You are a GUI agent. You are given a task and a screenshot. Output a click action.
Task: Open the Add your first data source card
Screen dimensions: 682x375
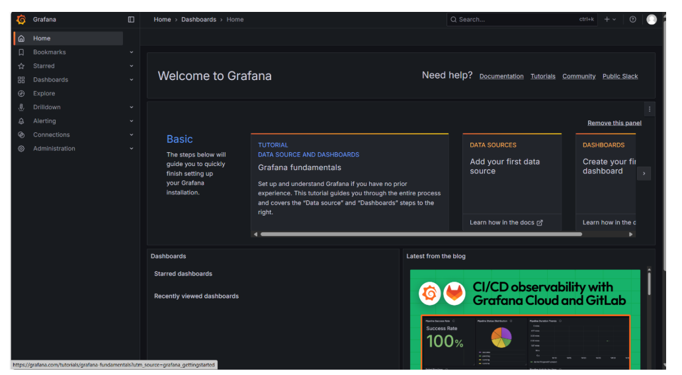[512, 183]
